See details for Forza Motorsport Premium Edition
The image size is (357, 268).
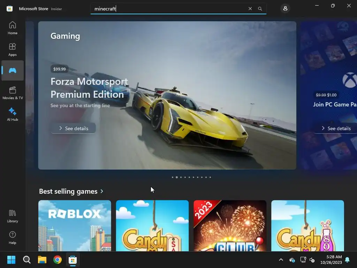(73, 128)
